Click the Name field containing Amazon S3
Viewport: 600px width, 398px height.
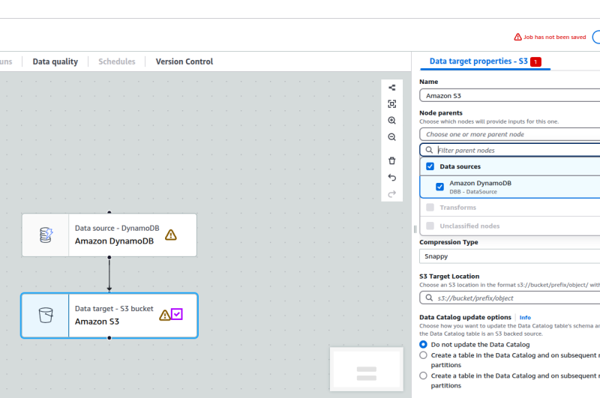point(510,96)
